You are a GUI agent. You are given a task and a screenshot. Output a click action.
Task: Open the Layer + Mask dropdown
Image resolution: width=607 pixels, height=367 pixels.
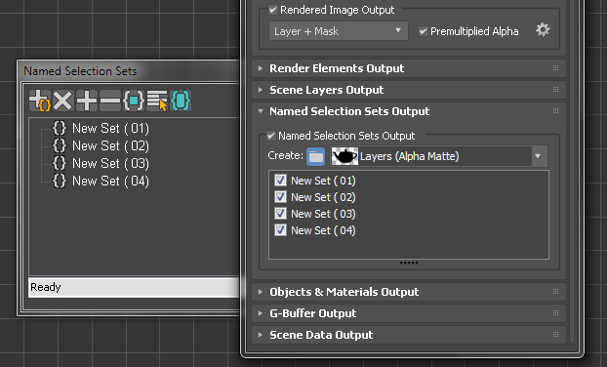point(339,31)
